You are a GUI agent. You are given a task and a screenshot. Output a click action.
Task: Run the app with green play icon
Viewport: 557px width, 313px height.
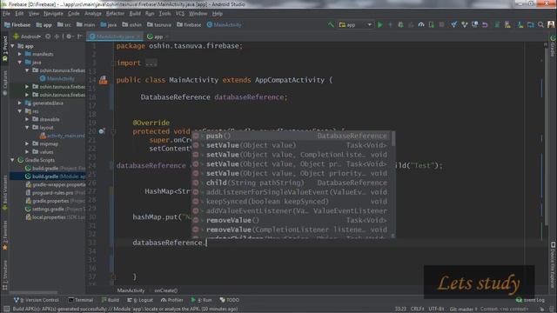click(380, 25)
